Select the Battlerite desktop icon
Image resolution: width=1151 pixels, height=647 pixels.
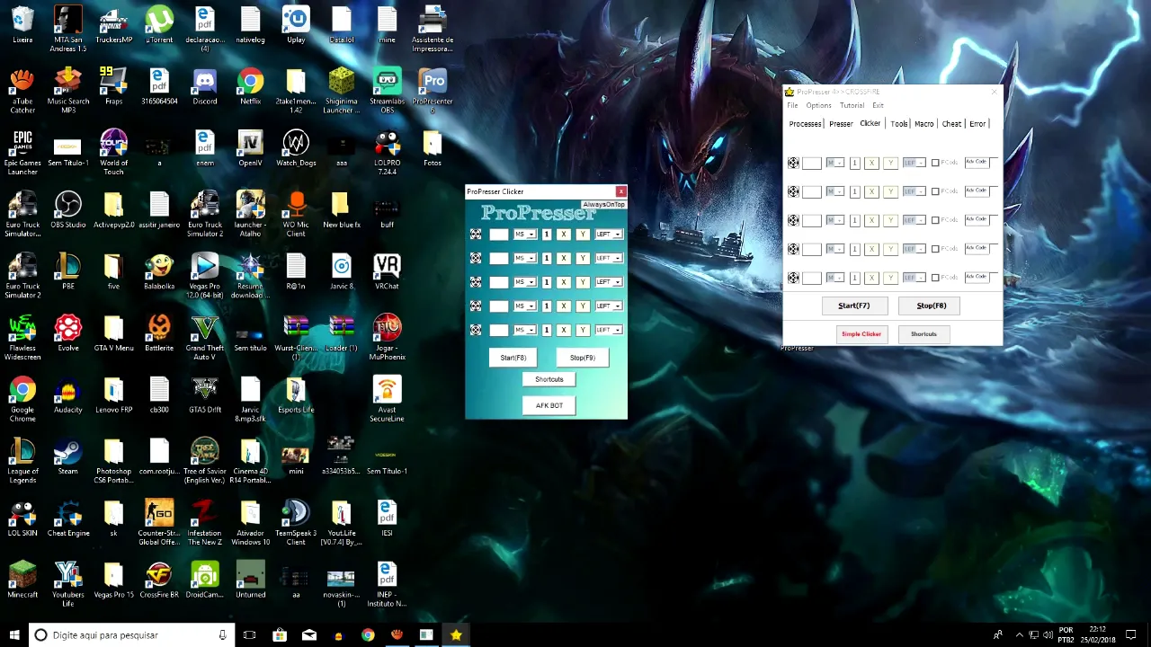(x=159, y=333)
